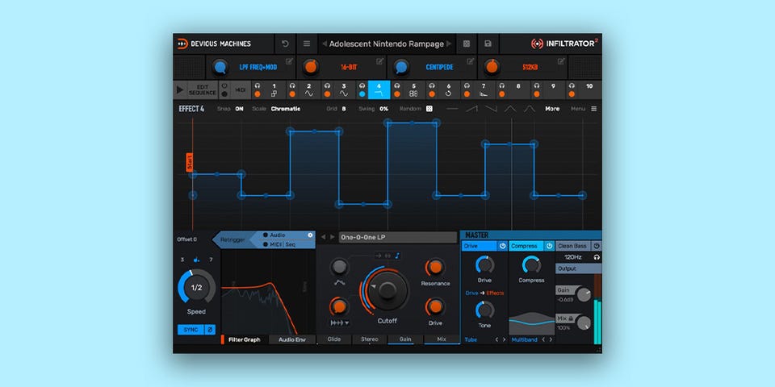Viewport: 775px width, 387px height.
Task: Open the Stereo tab
Action: (369, 339)
